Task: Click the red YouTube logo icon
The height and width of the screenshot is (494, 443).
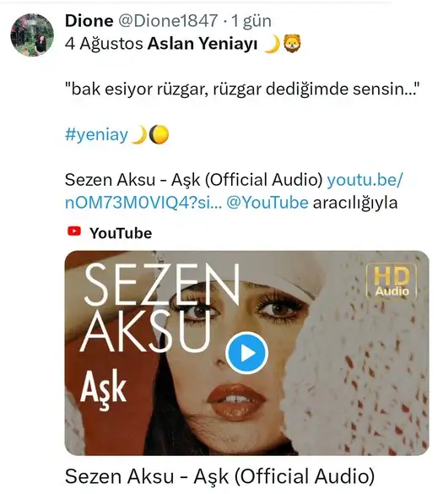Action: coord(74,231)
